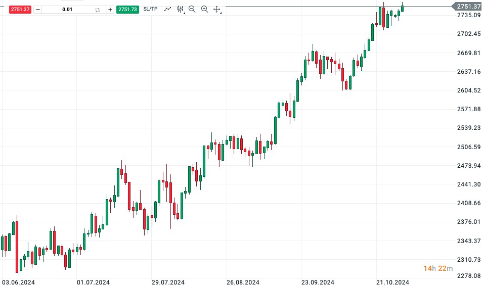Click the 2637.16 price axis label
This screenshot has height=286, width=483.
tap(469, 72)
